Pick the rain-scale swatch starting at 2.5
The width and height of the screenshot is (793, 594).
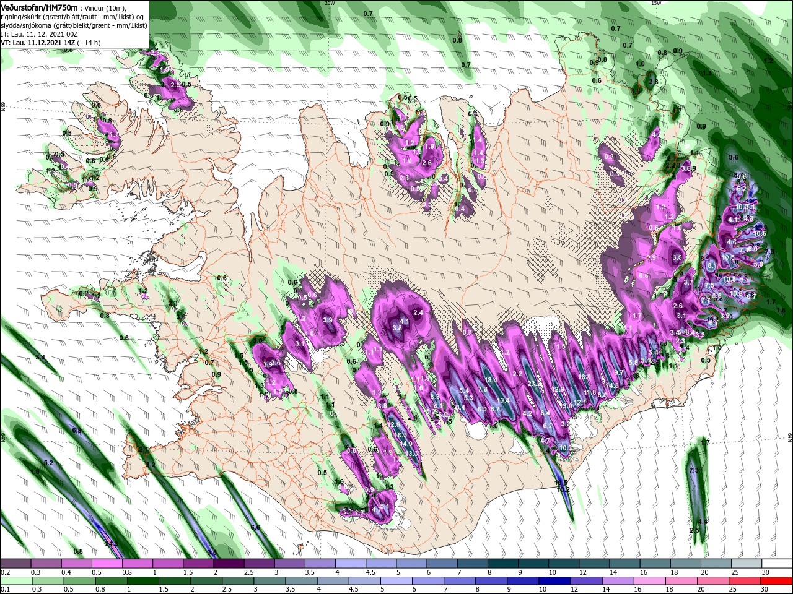pyautogui.click(x=239, y=581)
